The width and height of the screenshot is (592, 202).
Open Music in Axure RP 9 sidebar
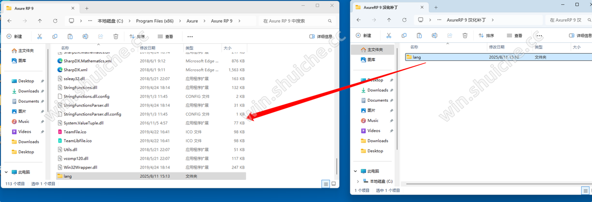click(24, 121)
